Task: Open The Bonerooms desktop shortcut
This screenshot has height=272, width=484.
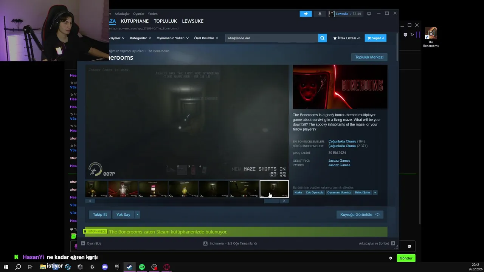Action: (x=431, y=38)
